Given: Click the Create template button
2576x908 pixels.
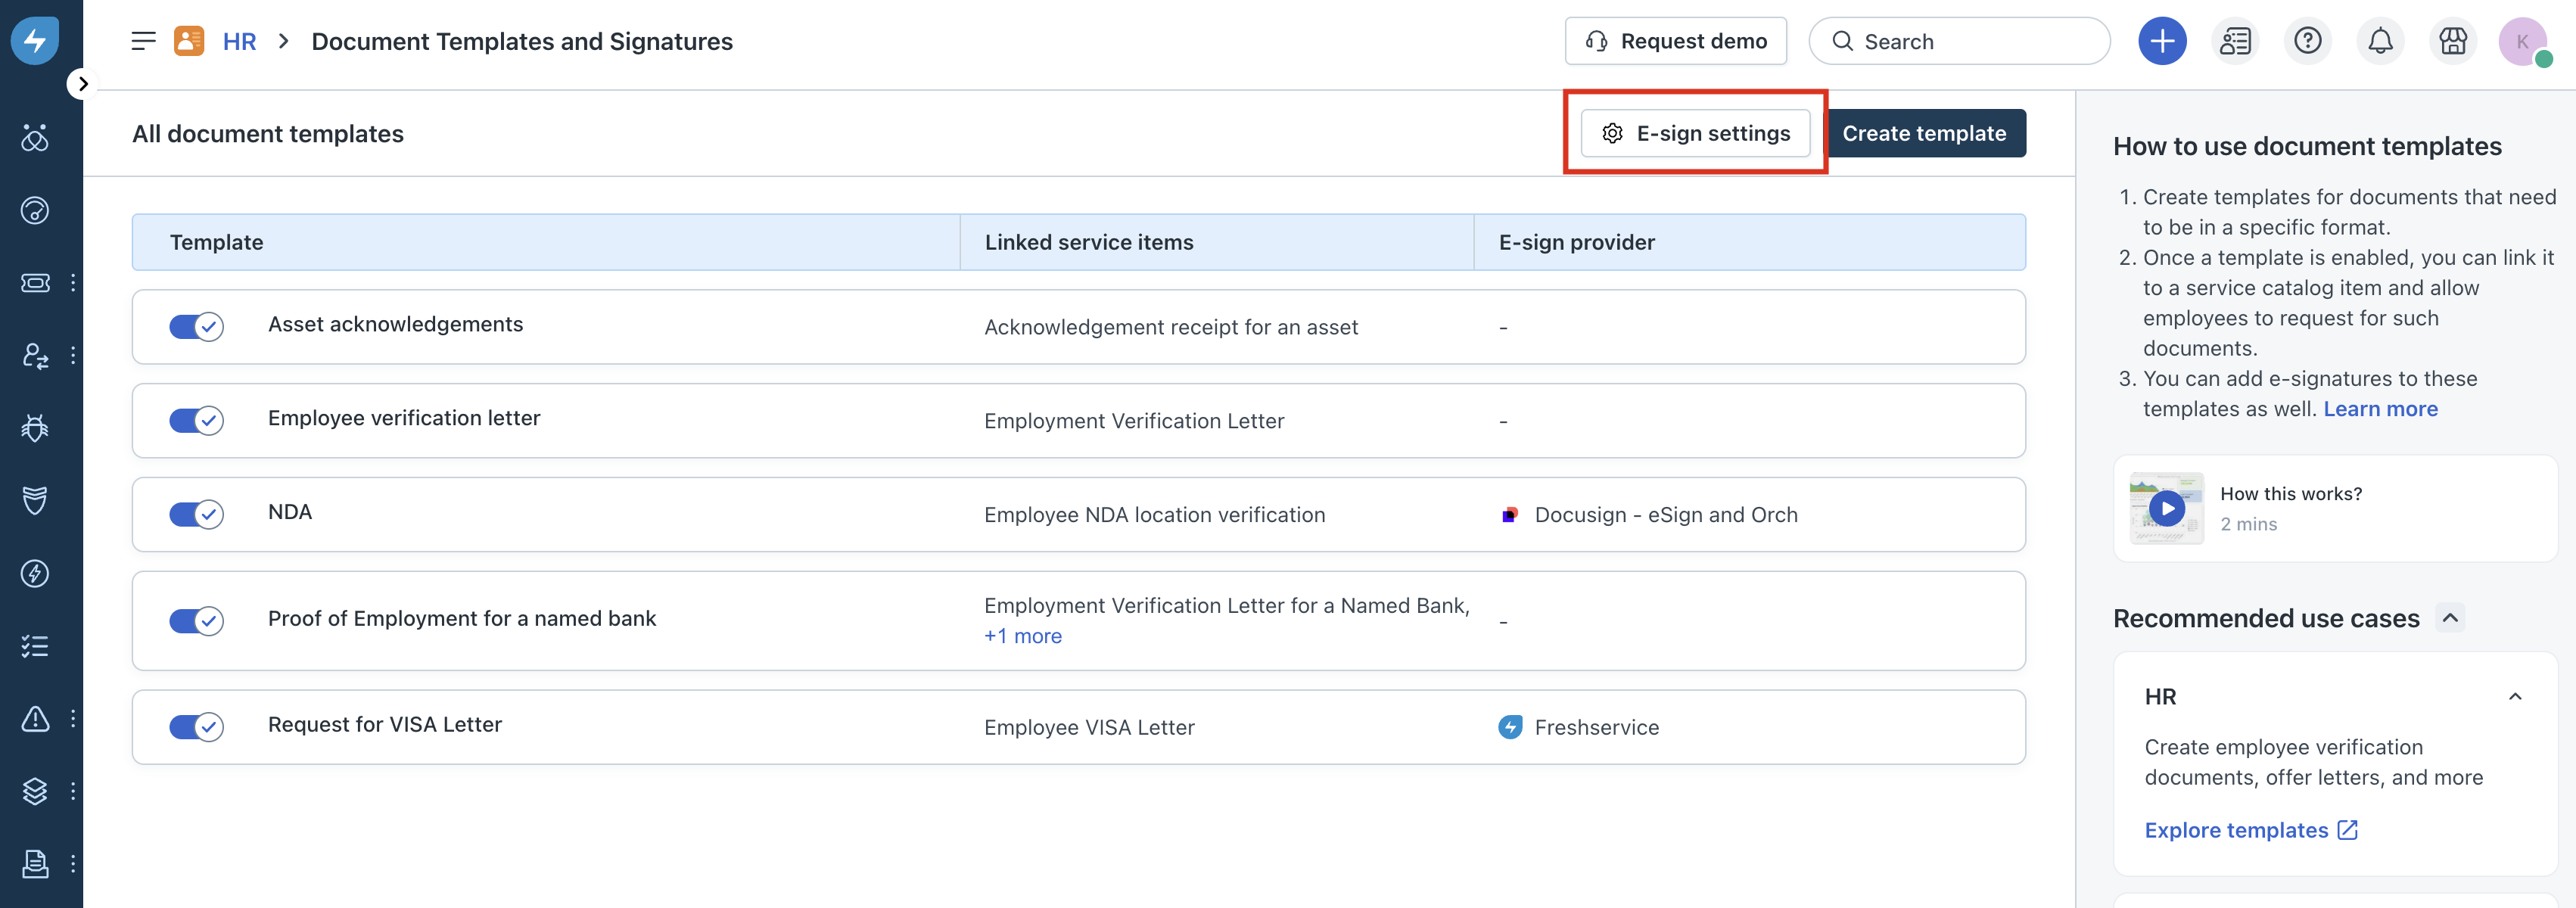Looking at the screenshot, I should tap(1923, 133).
